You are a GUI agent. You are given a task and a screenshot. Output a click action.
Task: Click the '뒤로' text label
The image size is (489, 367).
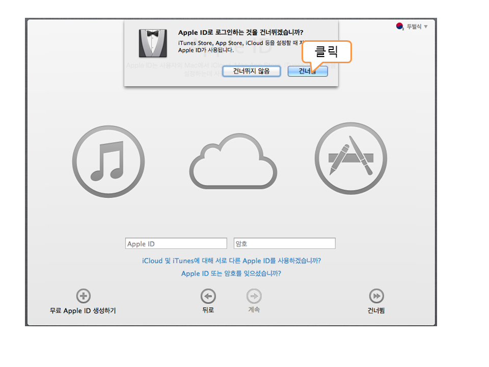pyautogui.click(x=208, y=310)
